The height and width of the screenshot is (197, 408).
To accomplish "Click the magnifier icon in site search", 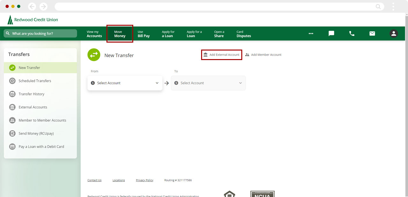I will tap(8, 33).
